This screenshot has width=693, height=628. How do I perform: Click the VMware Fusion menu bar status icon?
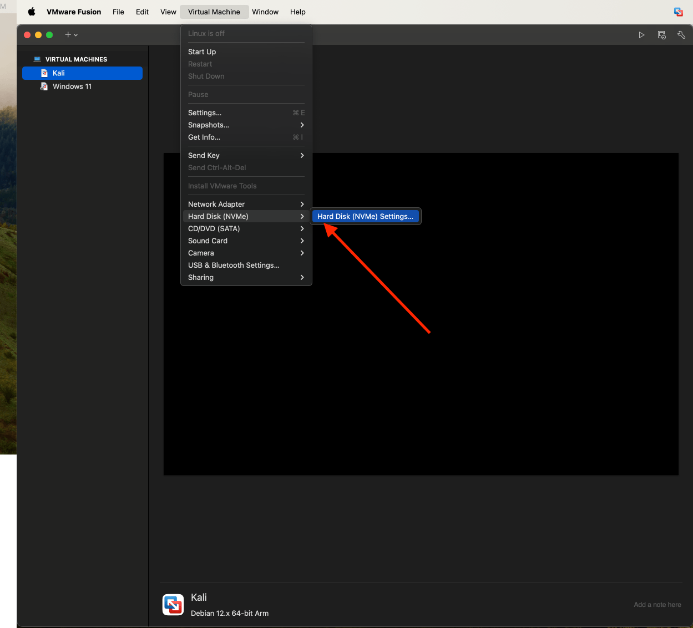click(678, 12)
